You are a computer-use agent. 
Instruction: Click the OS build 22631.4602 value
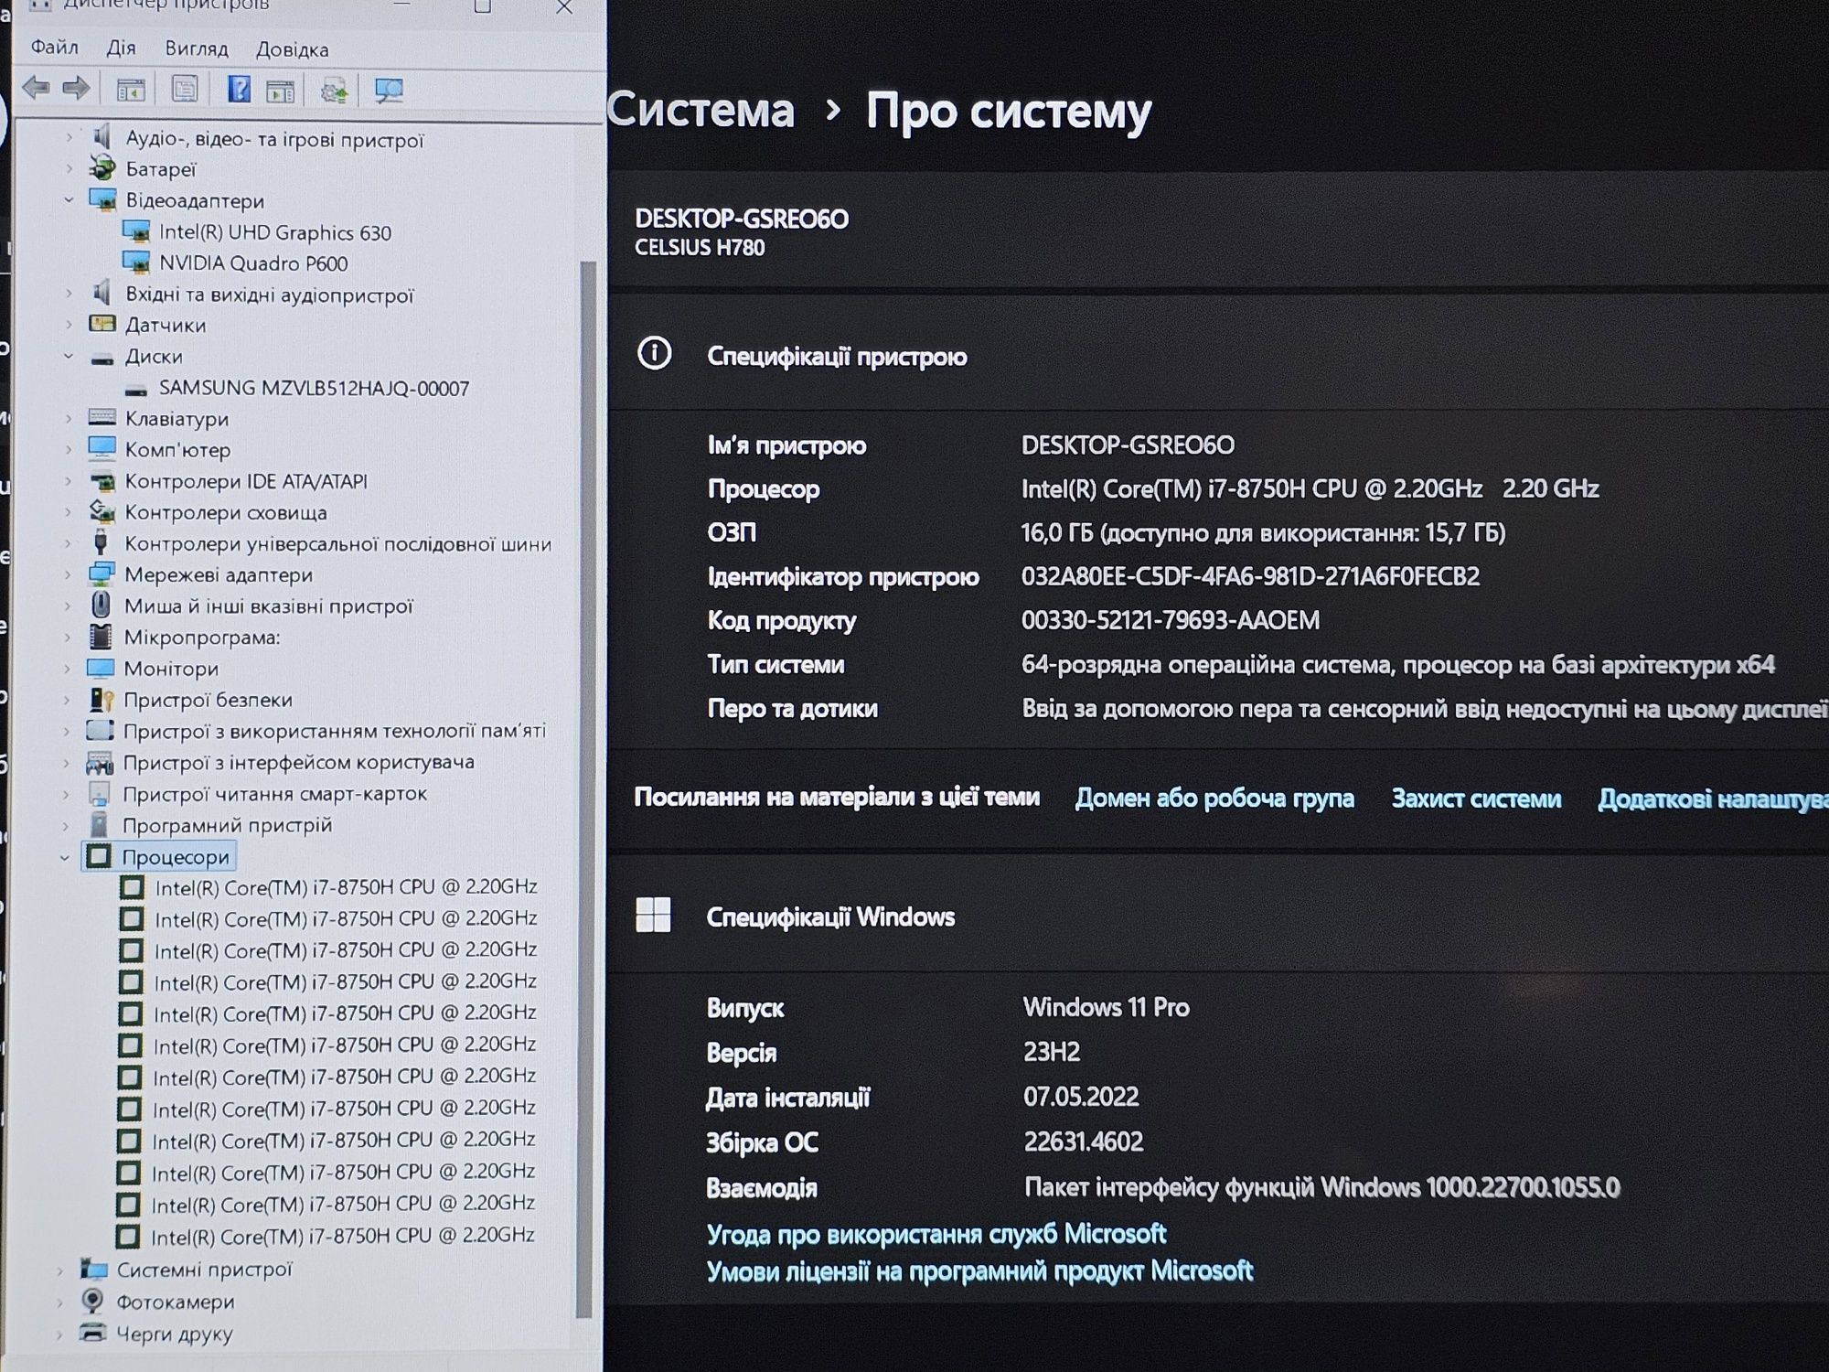(1083, 1142)
